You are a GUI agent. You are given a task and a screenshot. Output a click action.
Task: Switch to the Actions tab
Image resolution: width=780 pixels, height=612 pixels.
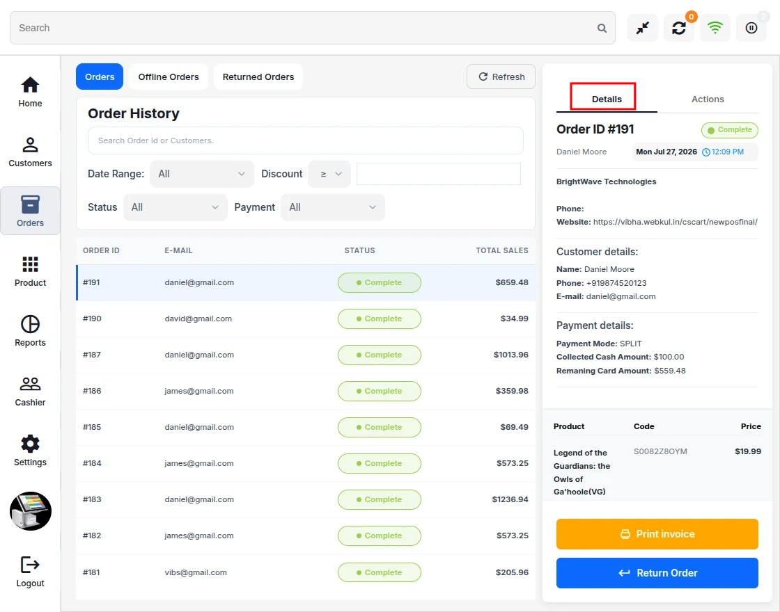point(708,99)
